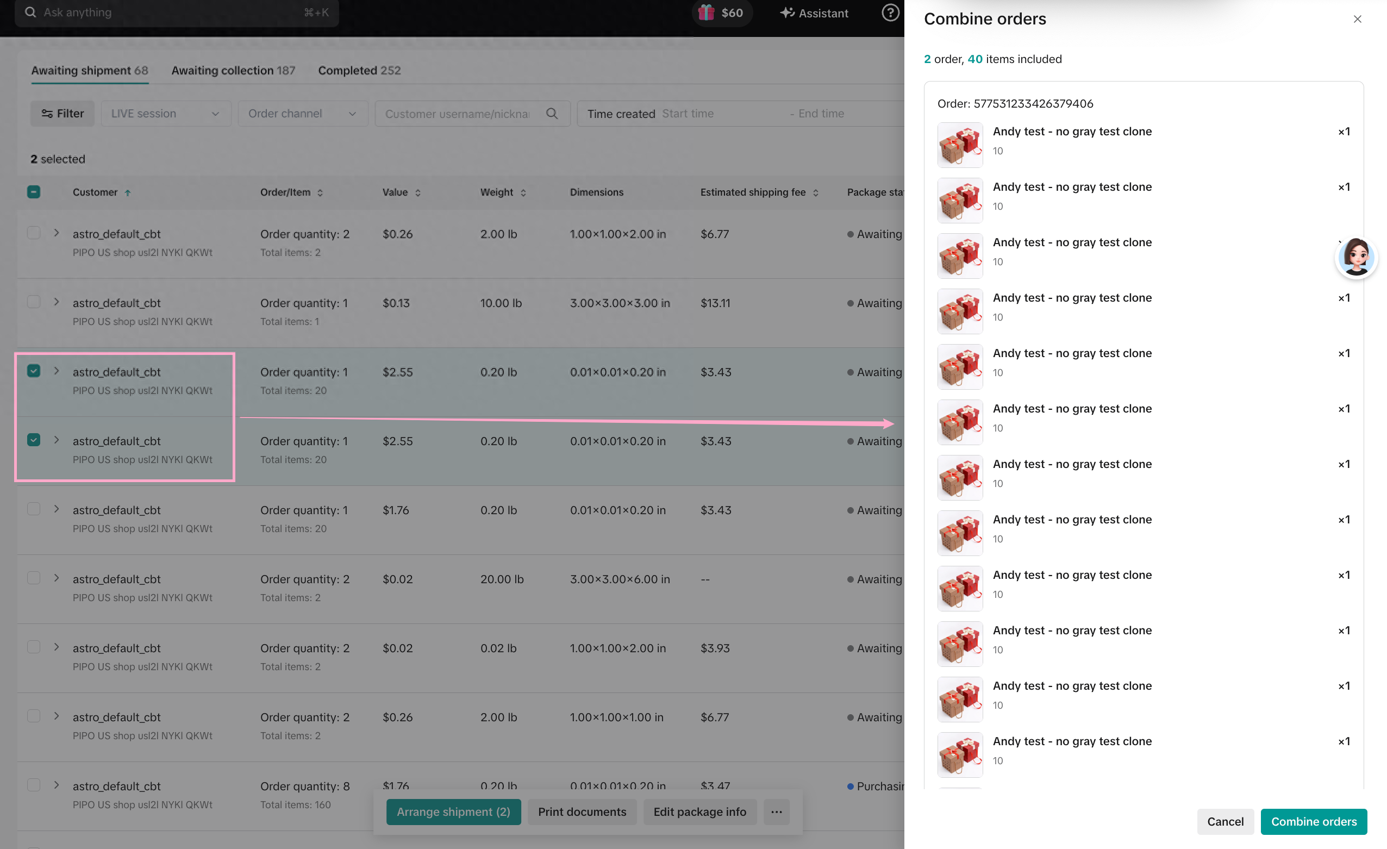Click the customer username search magnifier icon
Viewport: 1387px width, 849px height.
pos(552,114)
